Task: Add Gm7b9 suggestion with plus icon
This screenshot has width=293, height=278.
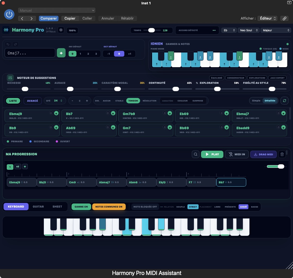Action: click(x=170, y=113)
